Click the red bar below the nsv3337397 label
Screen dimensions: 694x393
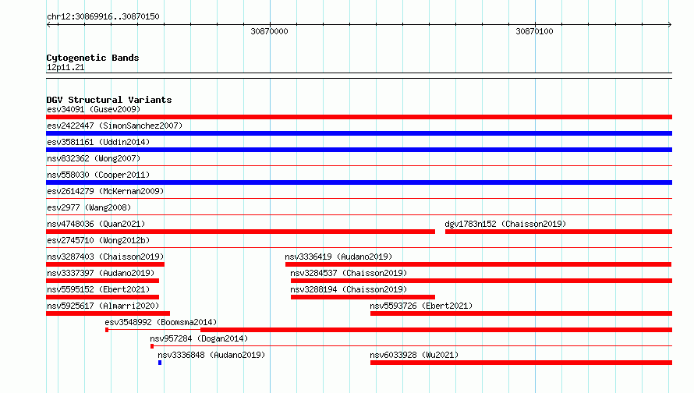pyautogui.click(x=103, y=281)
